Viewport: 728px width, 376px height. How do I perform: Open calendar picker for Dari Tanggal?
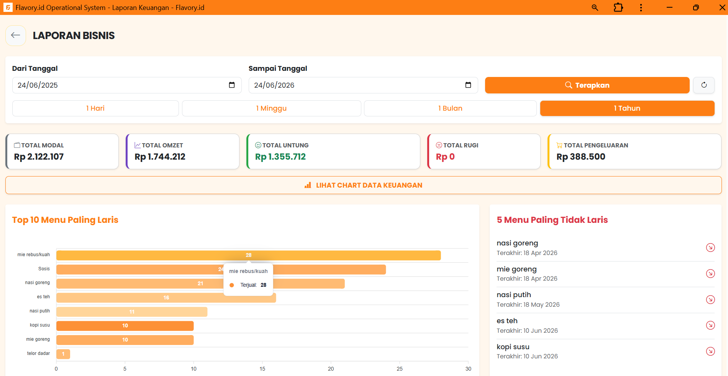coord(232,85)
